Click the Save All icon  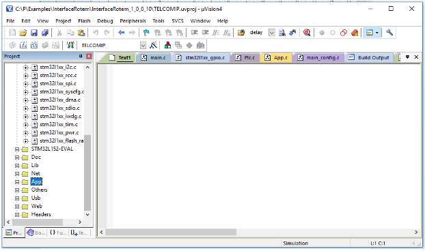coord(44,33)
